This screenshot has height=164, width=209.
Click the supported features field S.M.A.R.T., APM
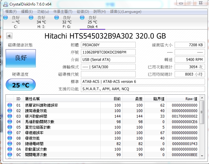tap(143, 89)
